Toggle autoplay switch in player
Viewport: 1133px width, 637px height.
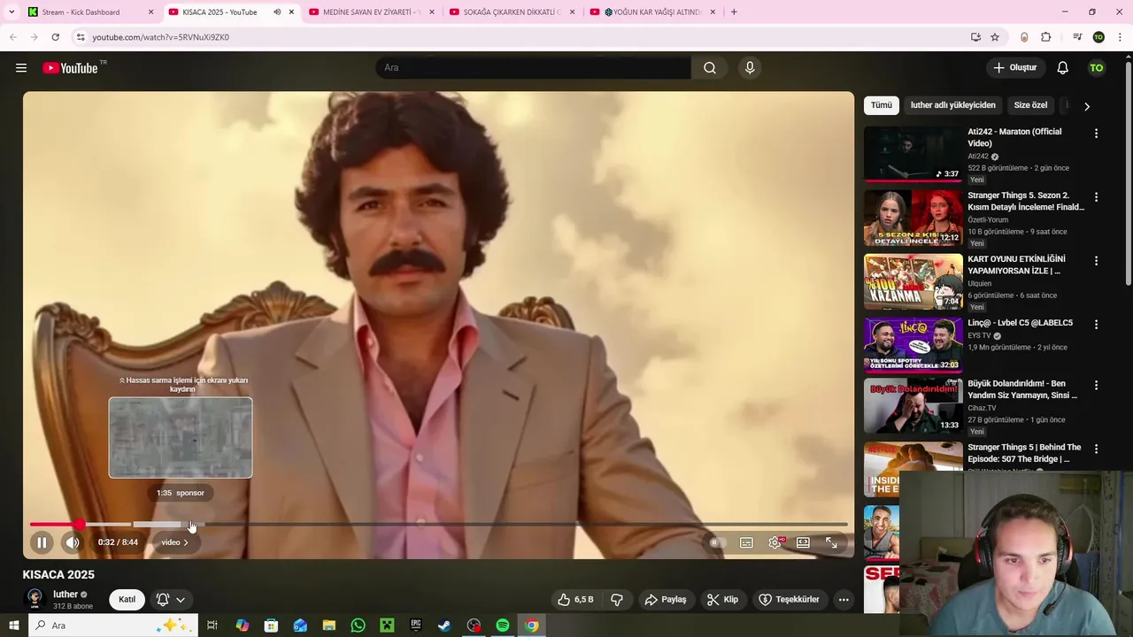pos(718,542)
